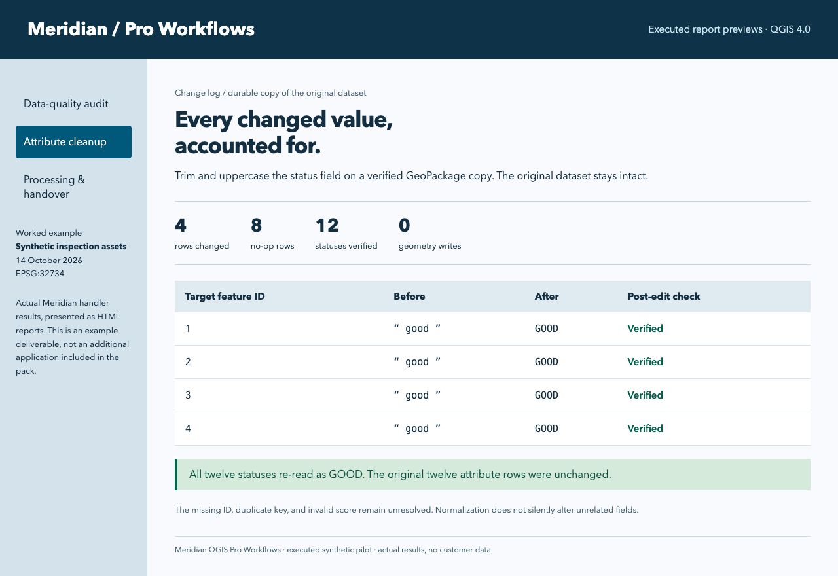This screenshot has height=576, width=838.
Task: Click the Before value in row 4
Action: pos(417,429)
